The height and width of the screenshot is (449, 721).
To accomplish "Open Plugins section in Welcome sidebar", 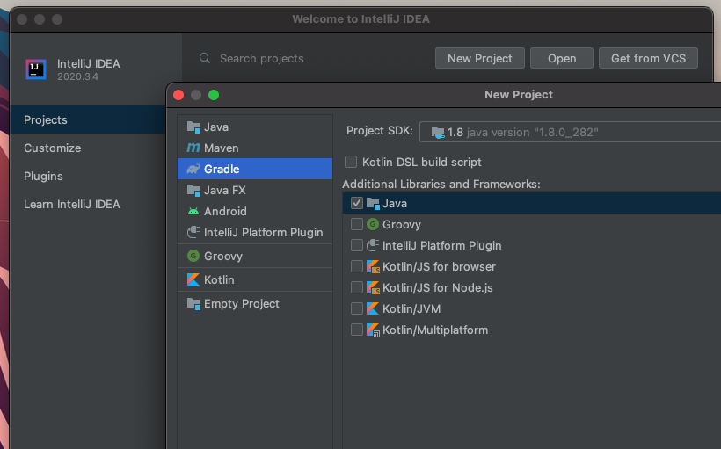I will pos(88,176).
